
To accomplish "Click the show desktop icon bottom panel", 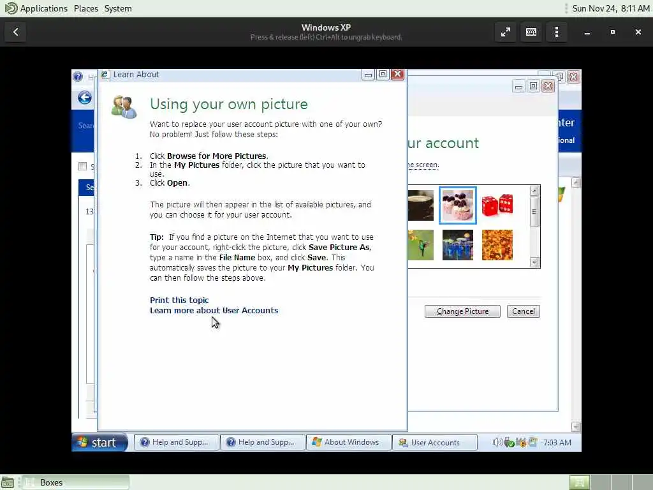I will [x=8, y=482].
